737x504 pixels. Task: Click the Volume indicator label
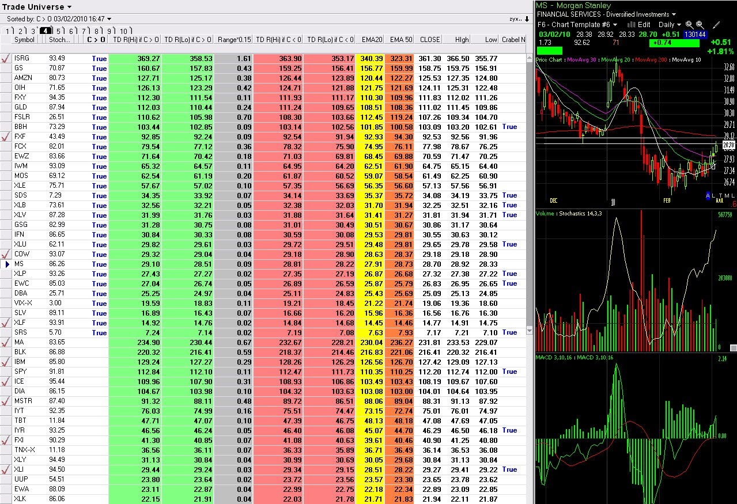[546, 213]
